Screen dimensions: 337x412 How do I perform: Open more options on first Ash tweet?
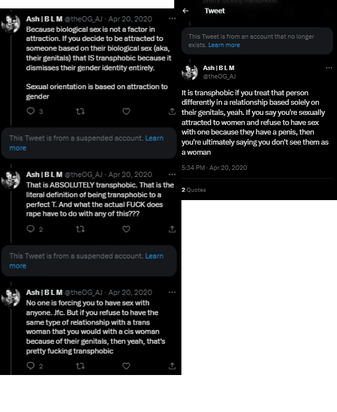[172, 18]
